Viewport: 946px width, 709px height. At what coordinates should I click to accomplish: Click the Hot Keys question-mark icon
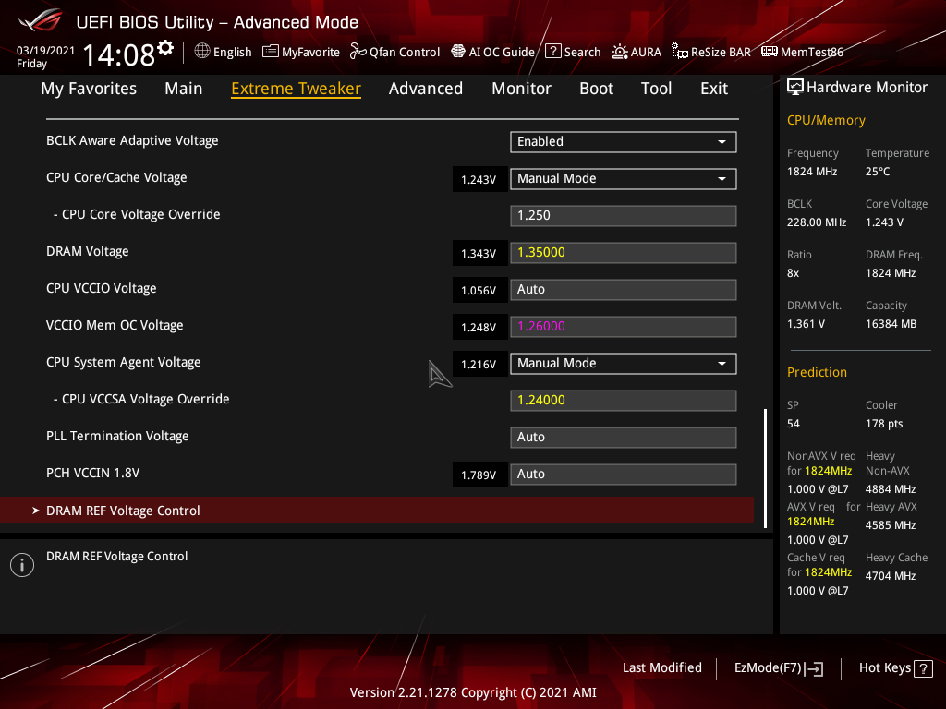tap(923, 668)
